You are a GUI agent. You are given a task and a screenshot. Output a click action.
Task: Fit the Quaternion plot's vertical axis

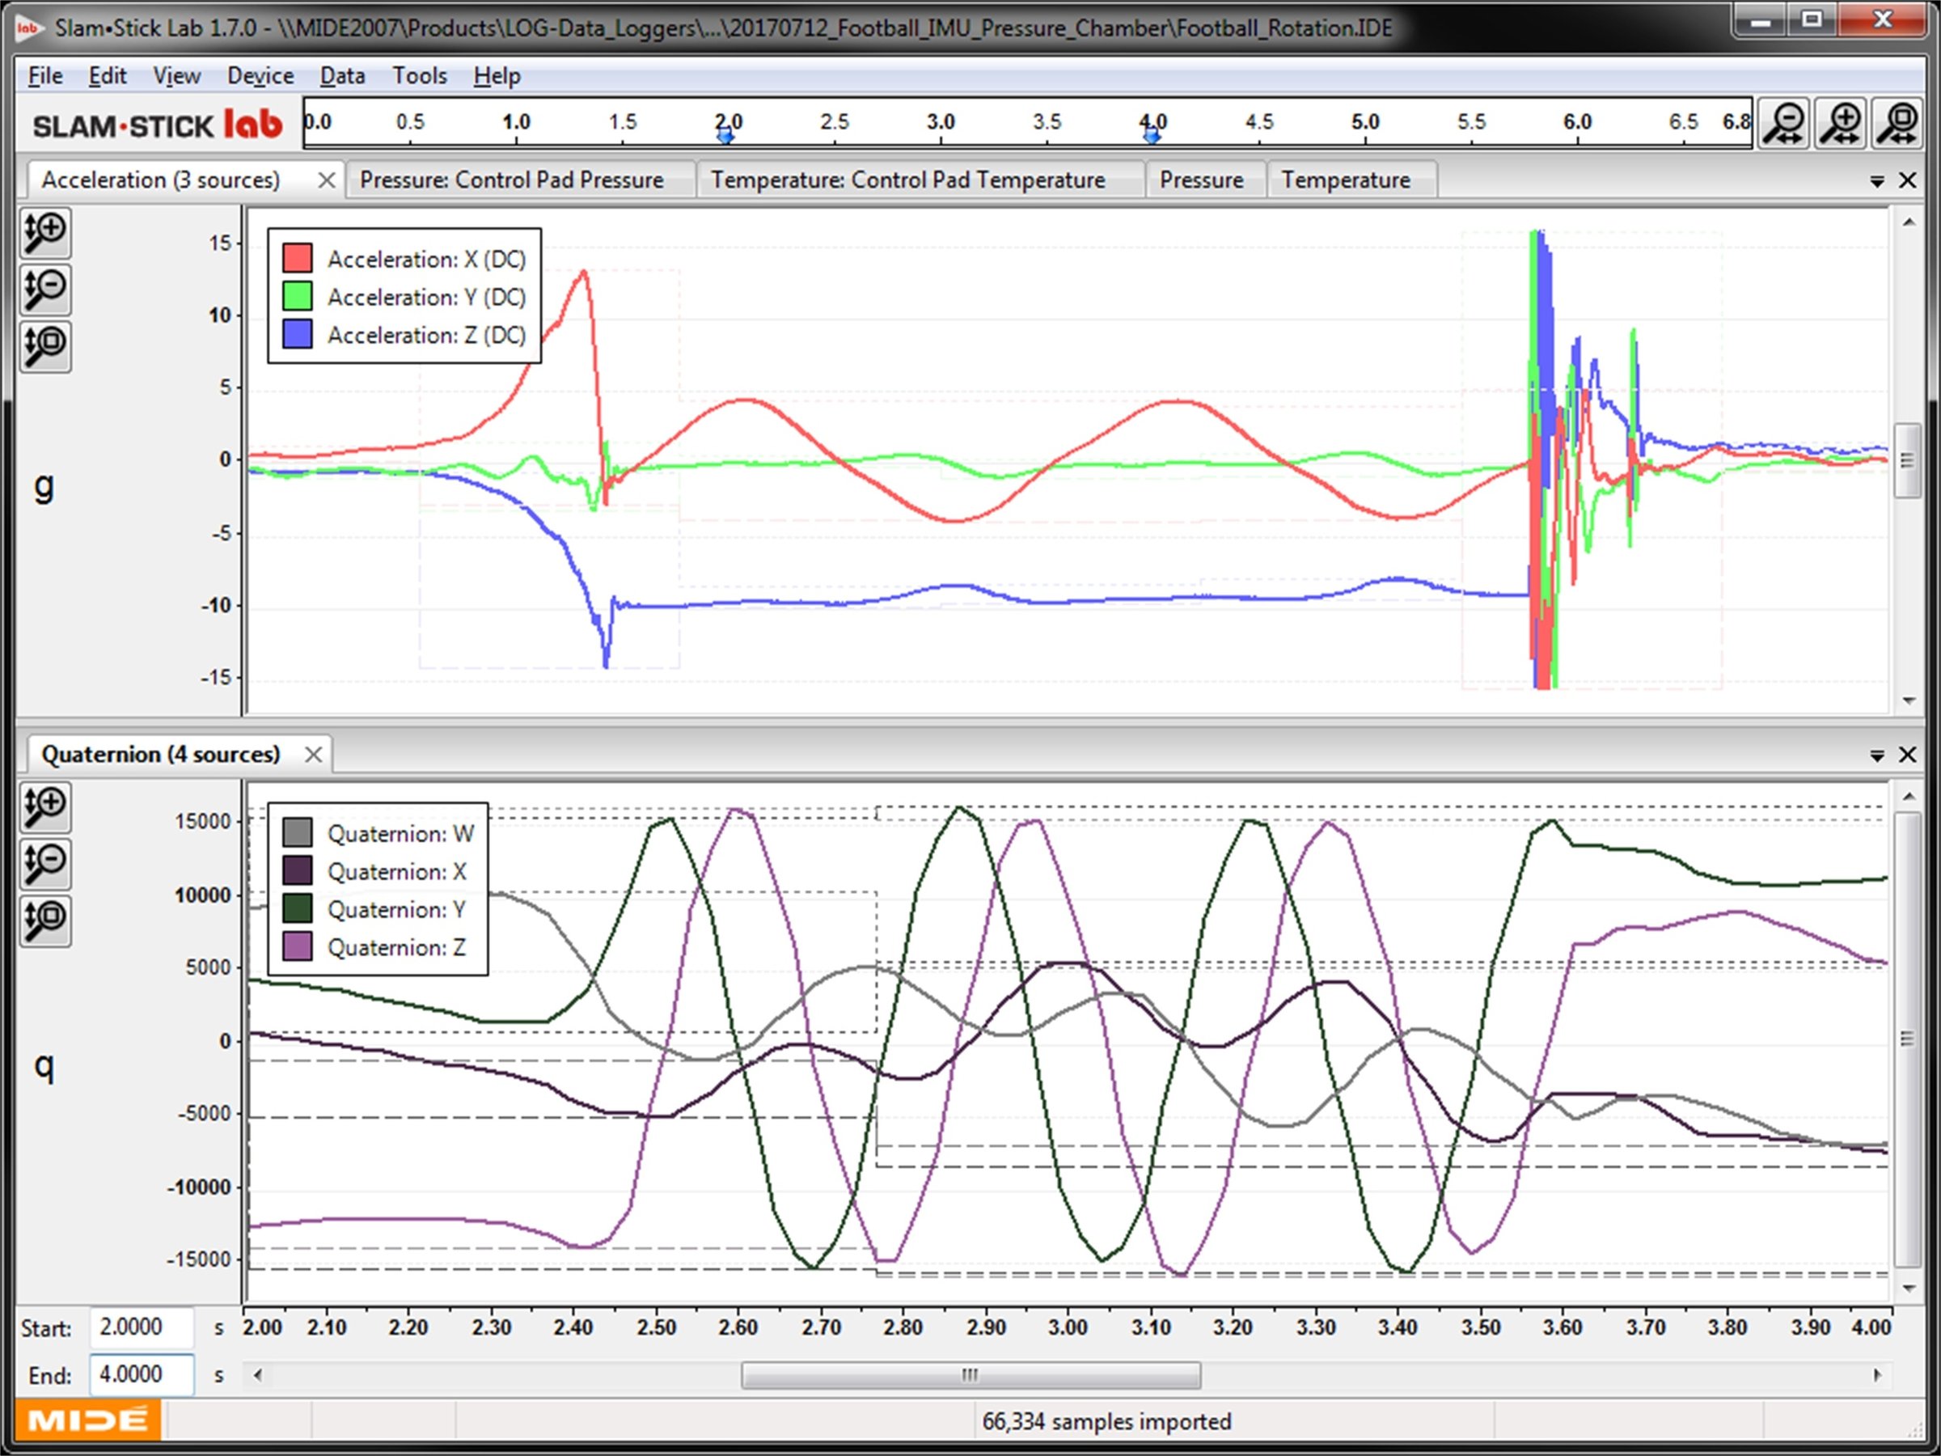45,920
